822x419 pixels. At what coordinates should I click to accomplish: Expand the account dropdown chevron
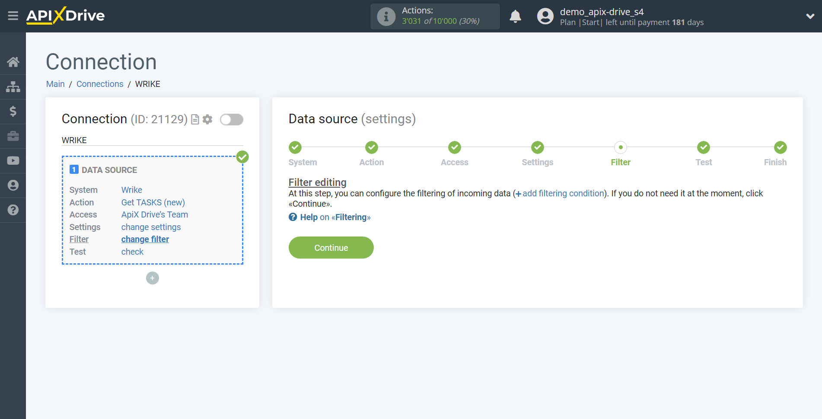810,16
